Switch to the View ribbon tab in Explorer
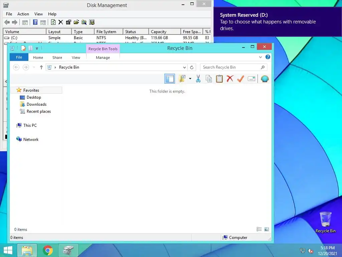The width and height of the screenshot is (342, 257). click(x=76, y=58)
